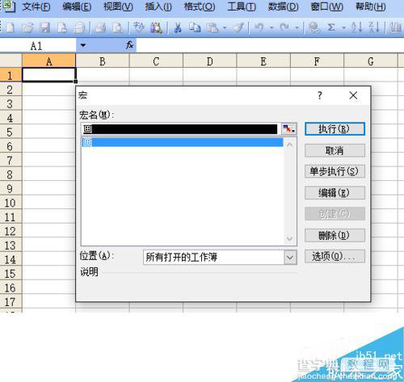Open the 文件(F) menu

click(36, 6)
